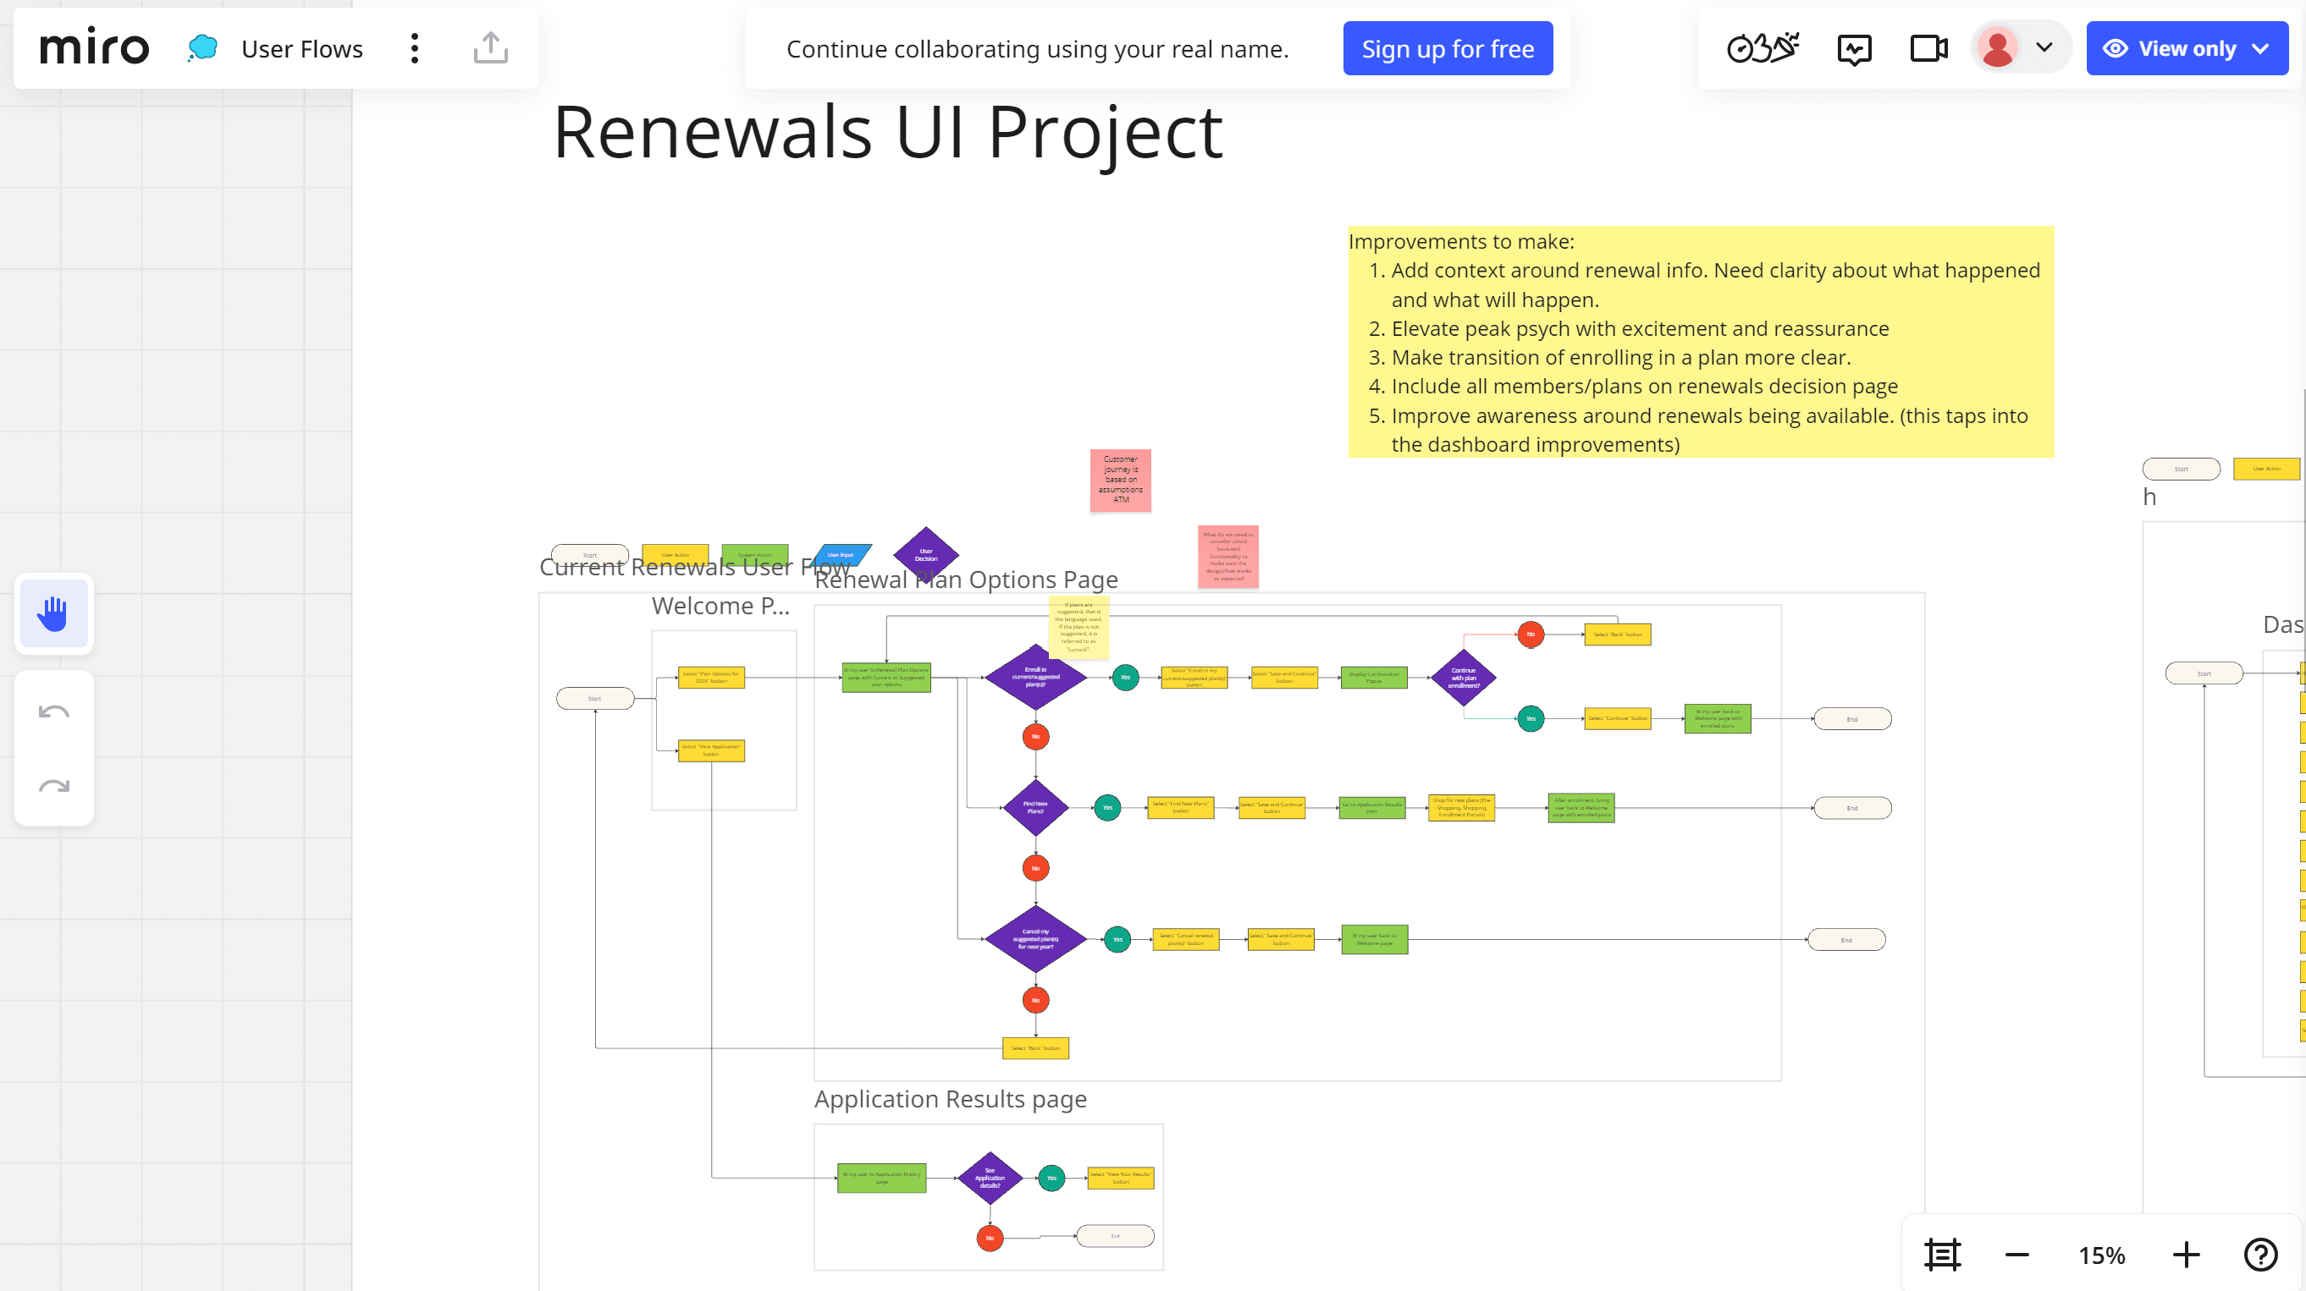Screen dimensions: 2306x1291
Task: Select the Find New Plans decision diamond
Action: tap(1035, 808)
